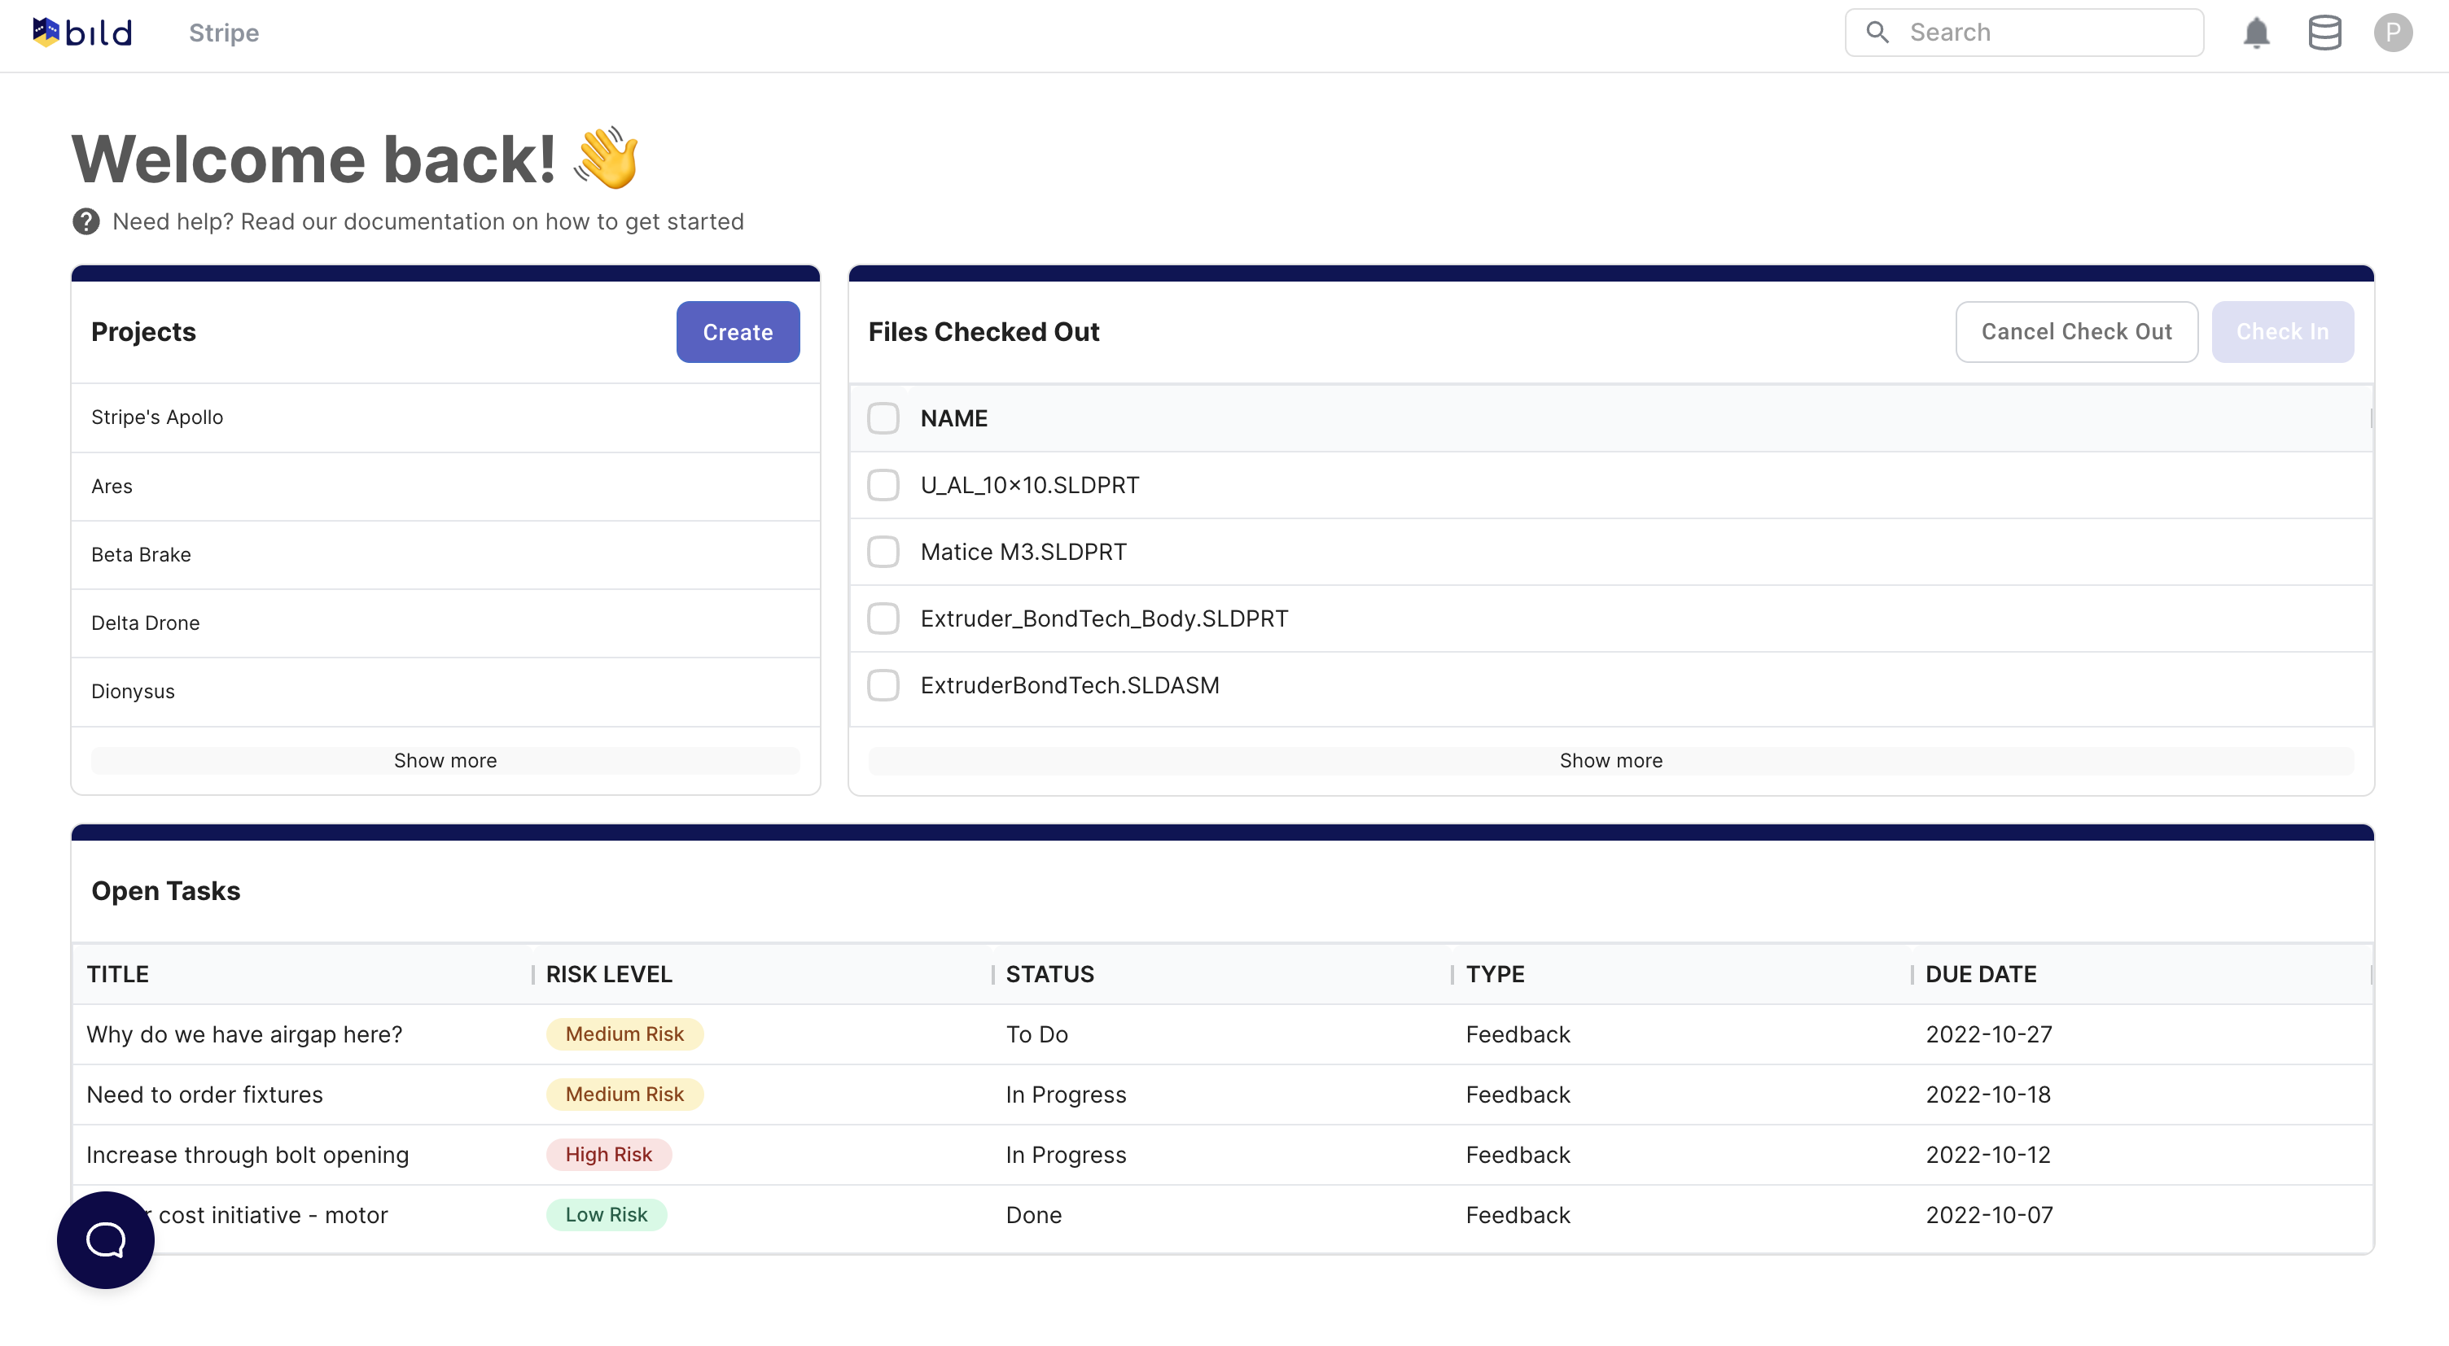
Task: Open the chat support bubble
Action: tap(104, 1239)
